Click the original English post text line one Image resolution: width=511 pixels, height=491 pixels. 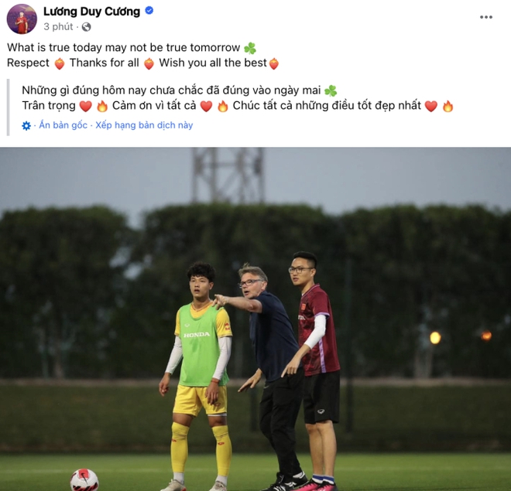[x=124, y=48]
